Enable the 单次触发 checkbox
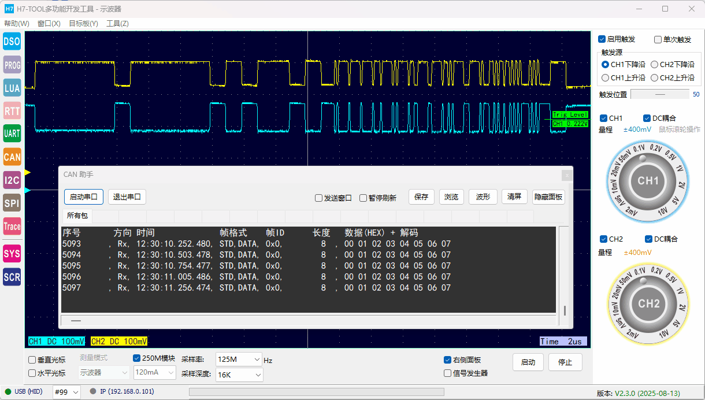705x400 pixels. click(658, 39)
